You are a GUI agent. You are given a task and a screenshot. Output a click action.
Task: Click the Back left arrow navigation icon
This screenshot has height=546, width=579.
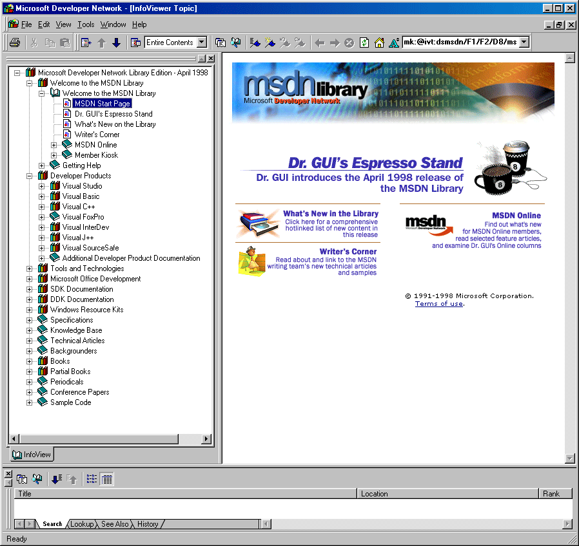click(320, 42)
